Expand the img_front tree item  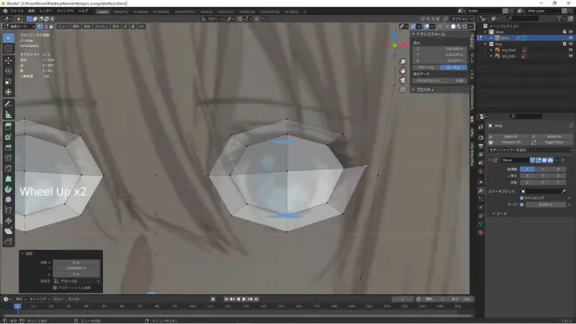pos(491,50)
